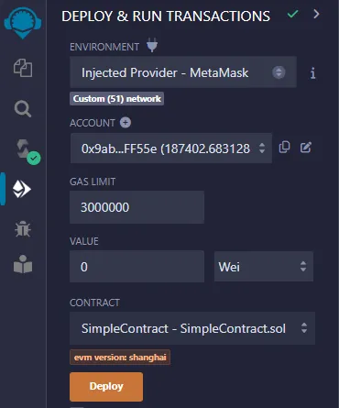Click the orange Deploy button
This screenshot has width=339, height=408.
pyautogui.click(x=106, y=387)
